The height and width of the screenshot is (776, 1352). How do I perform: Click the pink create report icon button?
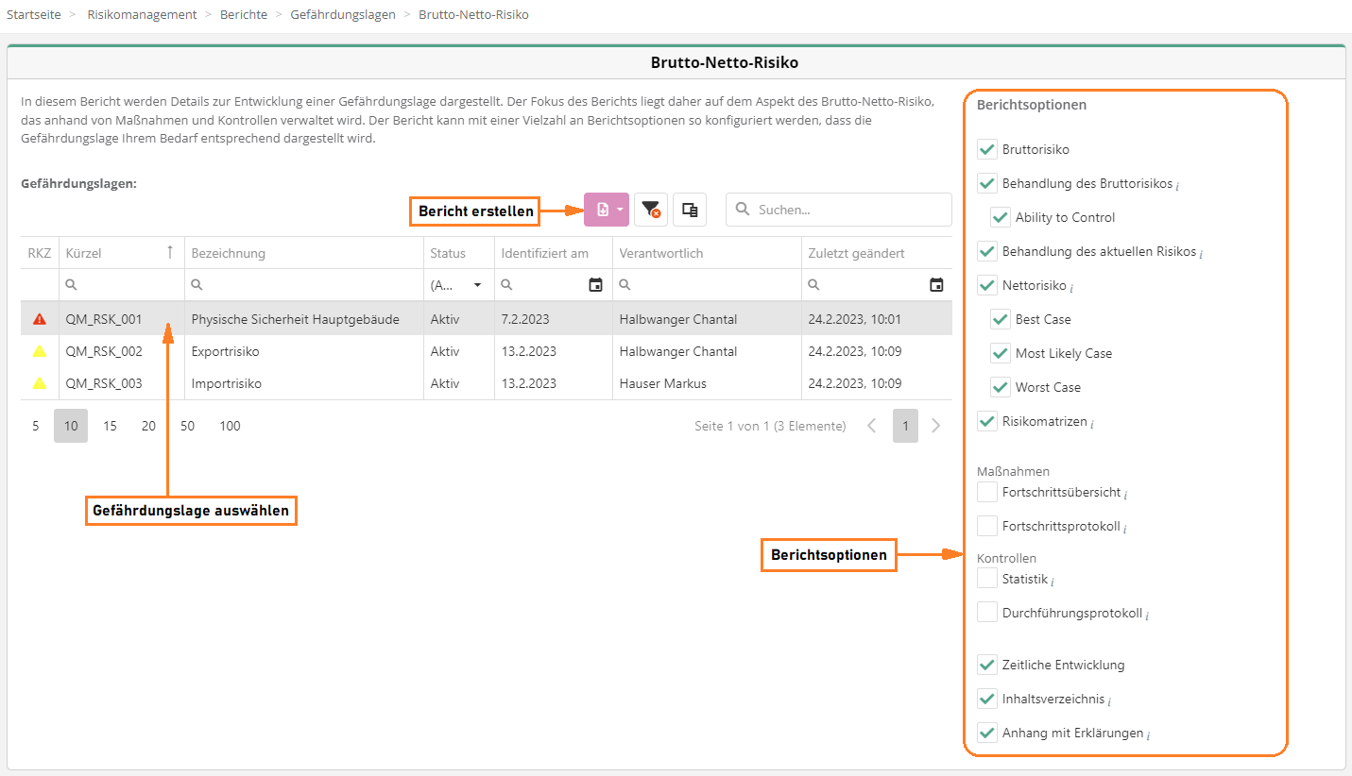click(x=602, y=210)
